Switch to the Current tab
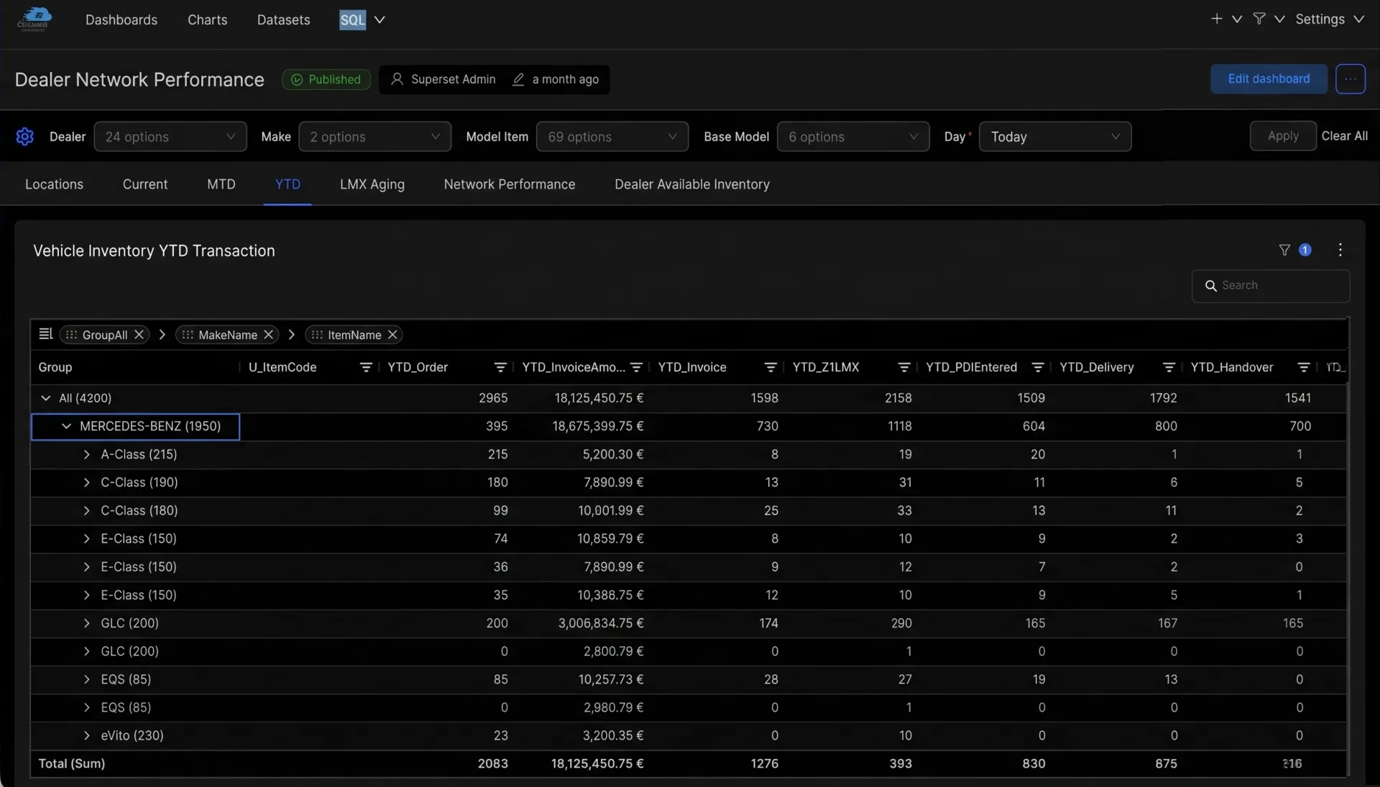 point(145,184)
